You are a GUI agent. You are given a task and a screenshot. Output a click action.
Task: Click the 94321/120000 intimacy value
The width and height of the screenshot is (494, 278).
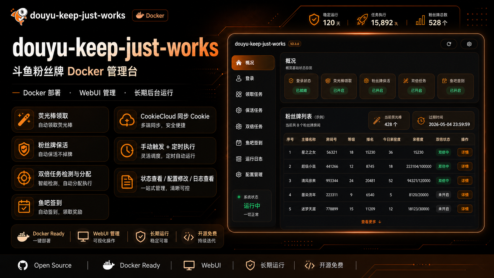(x=419, y=181)
